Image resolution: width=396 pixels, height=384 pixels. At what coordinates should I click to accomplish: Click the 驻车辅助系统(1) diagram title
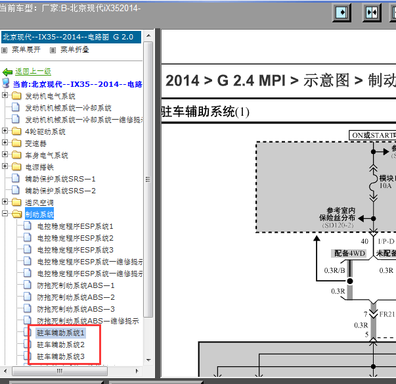205,112
